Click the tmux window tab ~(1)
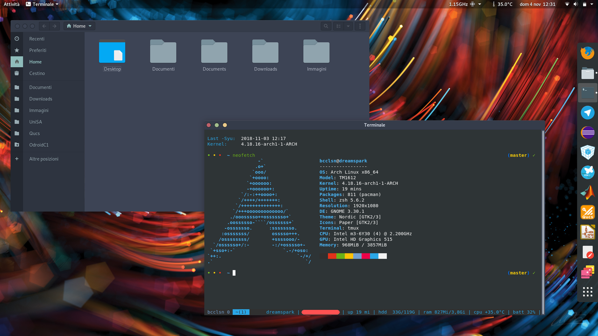This screenshot has width=598, height=336. [x=241, y=312]
